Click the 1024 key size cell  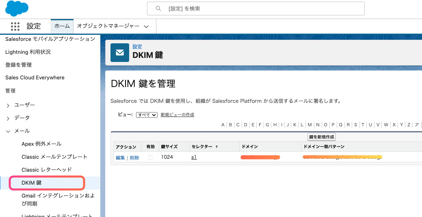point(167,157)
